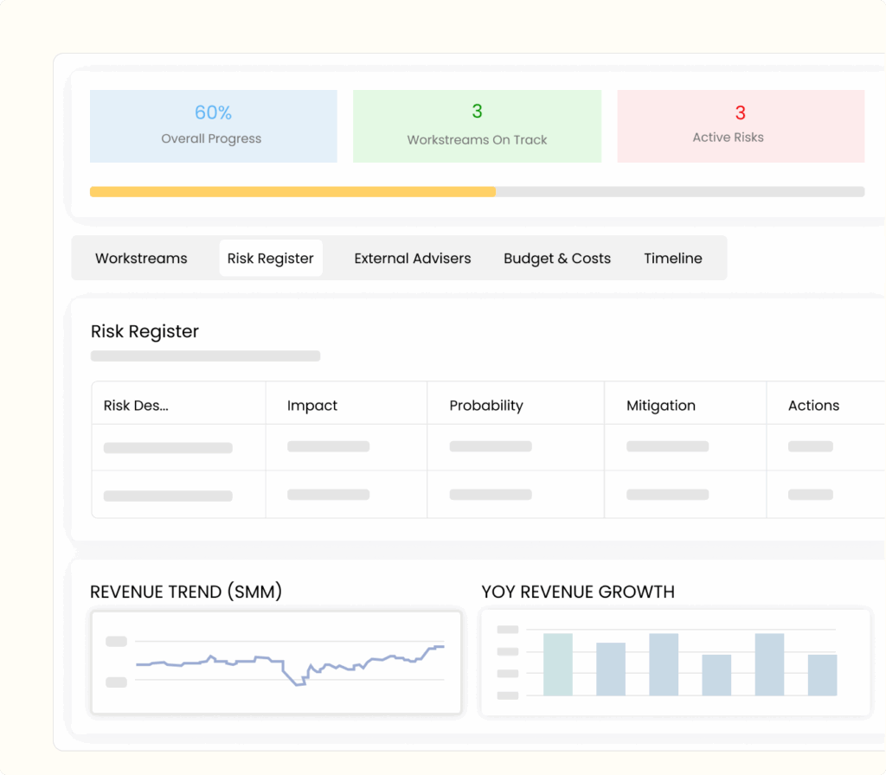This screenshot has height=775, width=886.
Task: Sort by the Risk Des... column header
Action: tap(136, 406)
